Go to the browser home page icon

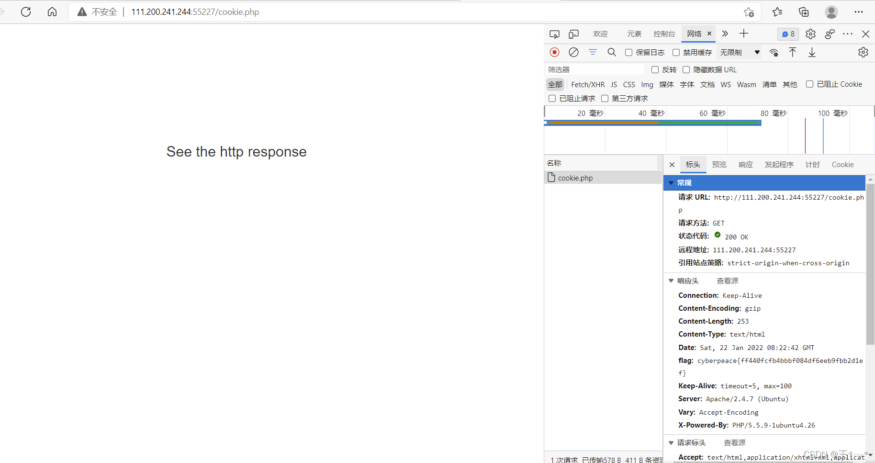tap(52, 12)
